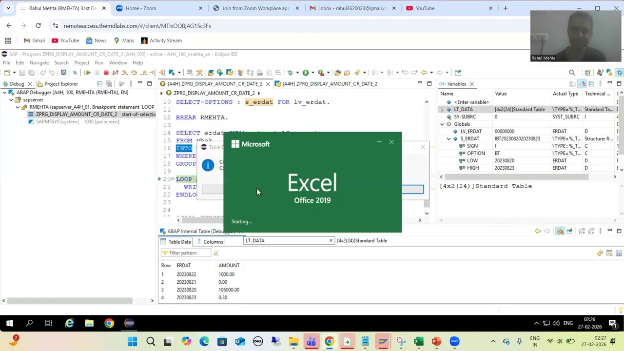Click ERDAT cell 20230822
624x351 pixels.
pyautogui.click(x=186, y=274)
